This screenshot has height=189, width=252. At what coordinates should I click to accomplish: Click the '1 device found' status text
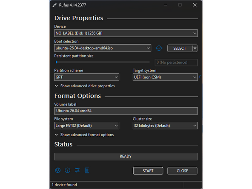(64, 185)
